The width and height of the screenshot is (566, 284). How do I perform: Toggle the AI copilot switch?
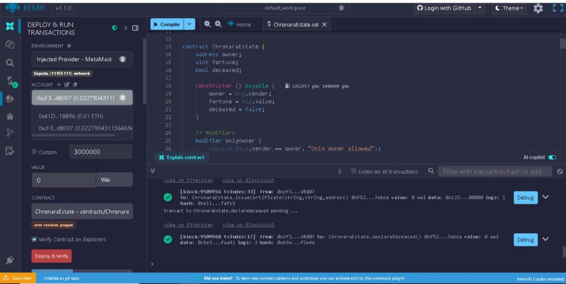[x=552, y=157]
